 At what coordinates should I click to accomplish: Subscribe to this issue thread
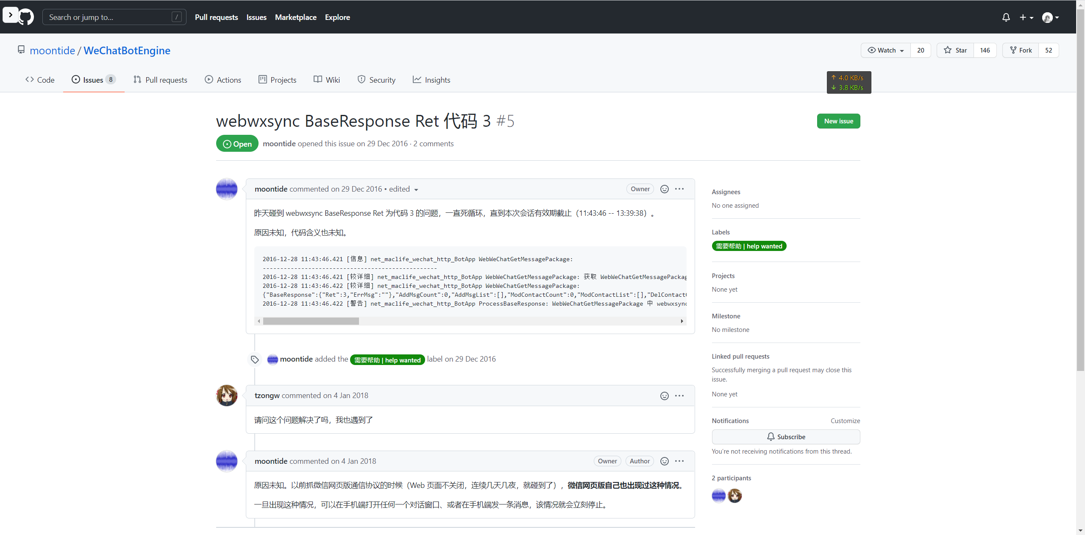tap(785, 437)
